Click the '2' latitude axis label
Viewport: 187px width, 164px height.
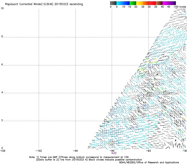pos(2,120)
